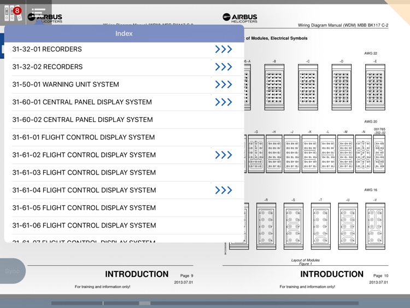Click the page progress slider handle
Image resolution: width=410 pixels, height=308 pixels.
coord(145,303)
